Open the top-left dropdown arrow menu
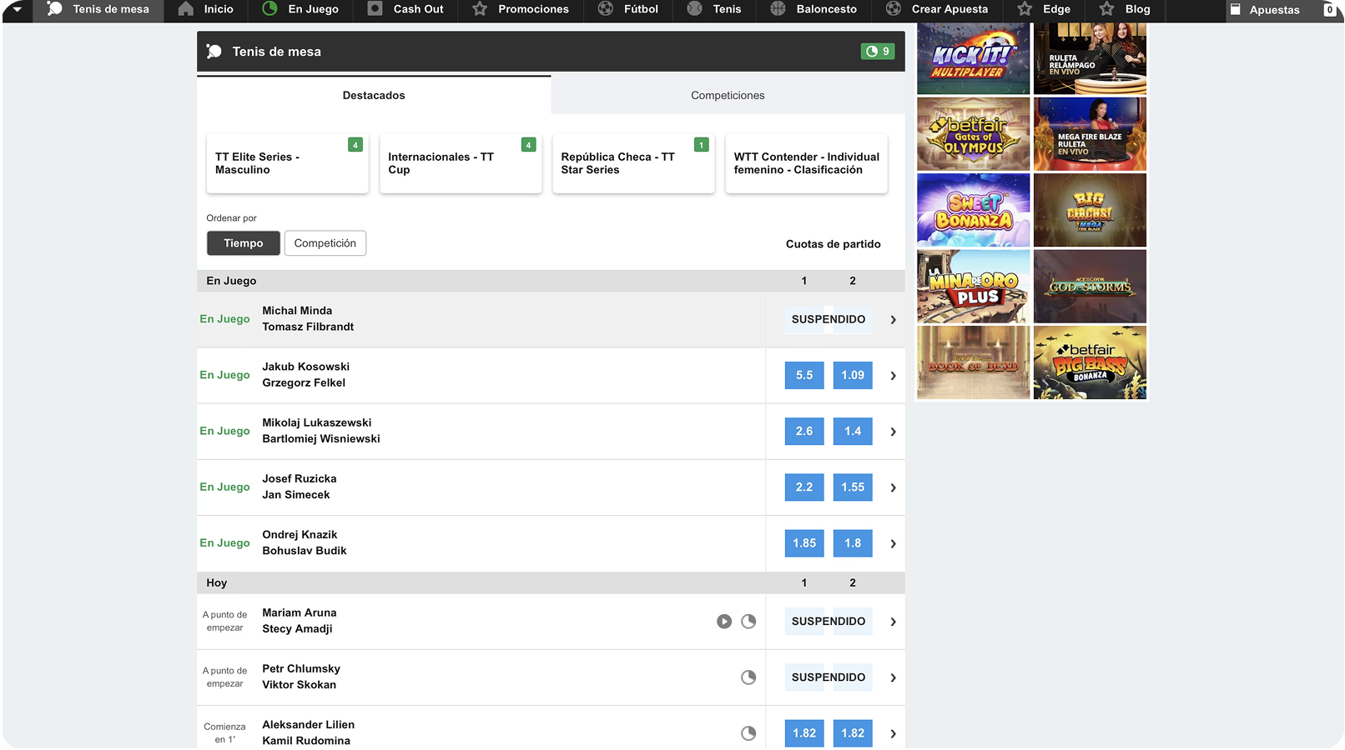Screen dimensions: 1345x750 coord(17,9)
